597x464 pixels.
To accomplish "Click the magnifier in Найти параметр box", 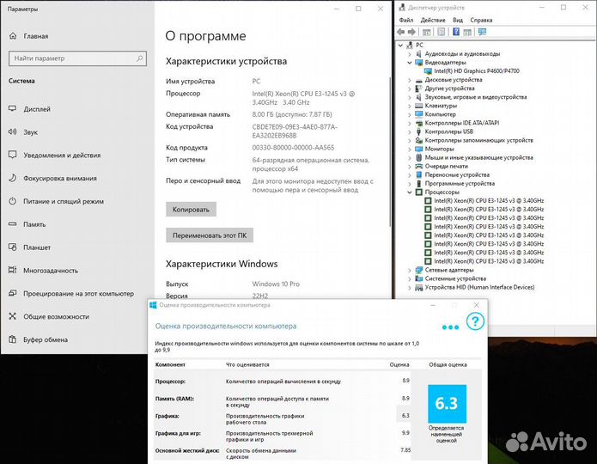I will click(139, 58).
